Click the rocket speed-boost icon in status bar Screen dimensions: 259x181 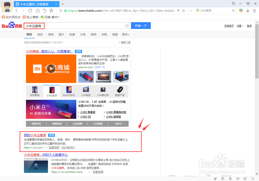click(x=215, y=179)
